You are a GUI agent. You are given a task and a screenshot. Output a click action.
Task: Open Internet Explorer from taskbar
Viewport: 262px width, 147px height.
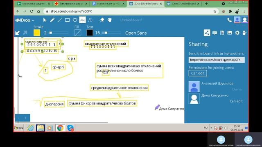30,128
